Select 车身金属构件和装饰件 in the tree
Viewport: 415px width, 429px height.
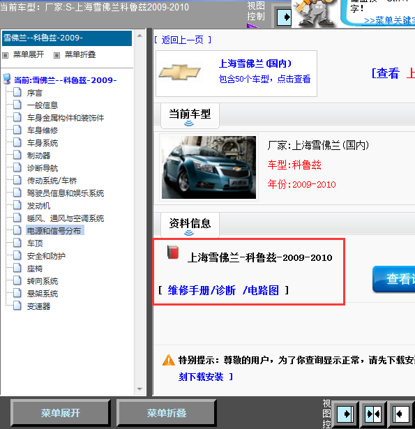(x=66, y=118)
